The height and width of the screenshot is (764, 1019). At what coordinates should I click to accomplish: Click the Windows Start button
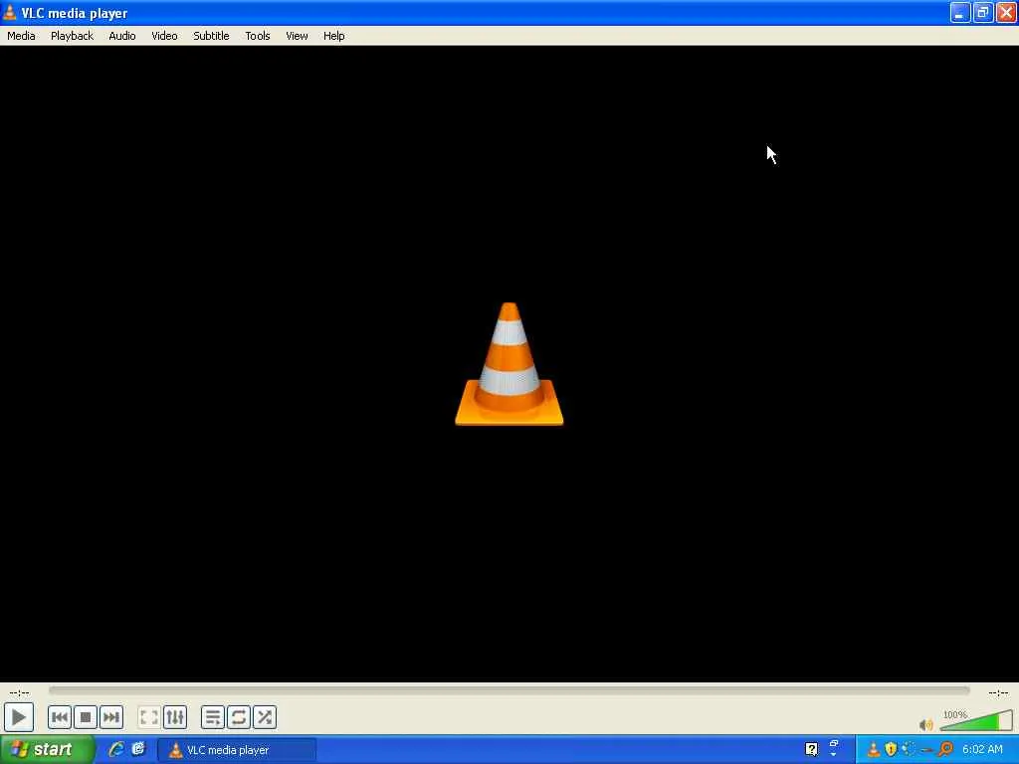tap(48, 750)
